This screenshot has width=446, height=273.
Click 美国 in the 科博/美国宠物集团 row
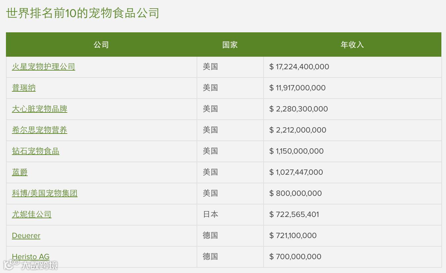tap(210, 193)
